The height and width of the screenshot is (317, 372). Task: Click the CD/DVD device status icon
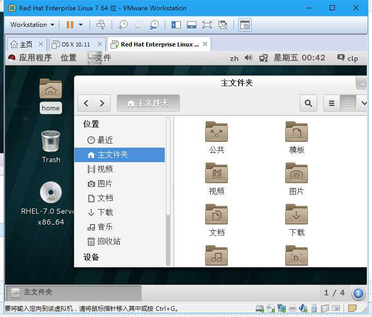pos(270,308)
